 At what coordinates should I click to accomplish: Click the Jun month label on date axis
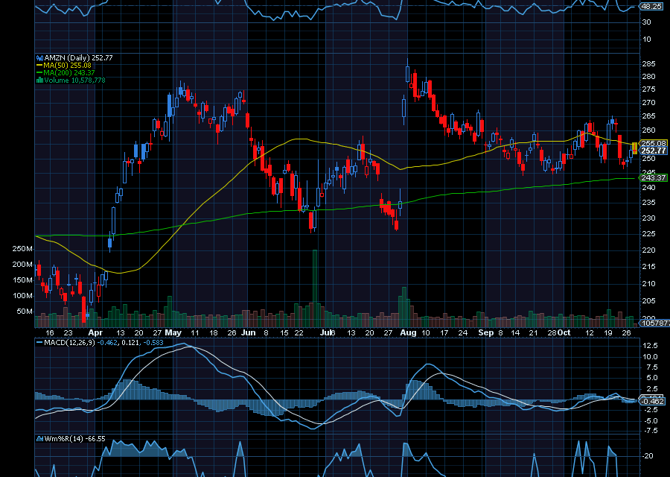click(248, 333)
